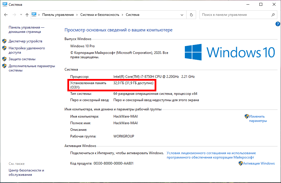
Task: Click the 'Просмотр основных сведений' heading
Action: (x=118, y=30)
